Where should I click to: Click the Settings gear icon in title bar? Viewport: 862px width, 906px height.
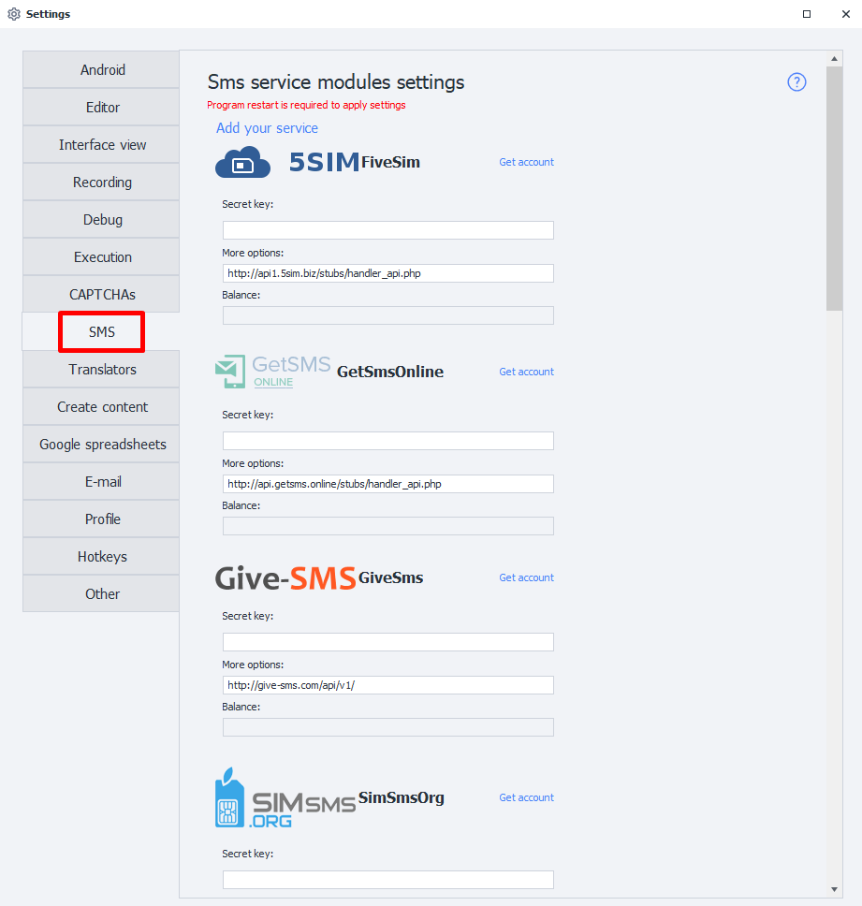14,14
